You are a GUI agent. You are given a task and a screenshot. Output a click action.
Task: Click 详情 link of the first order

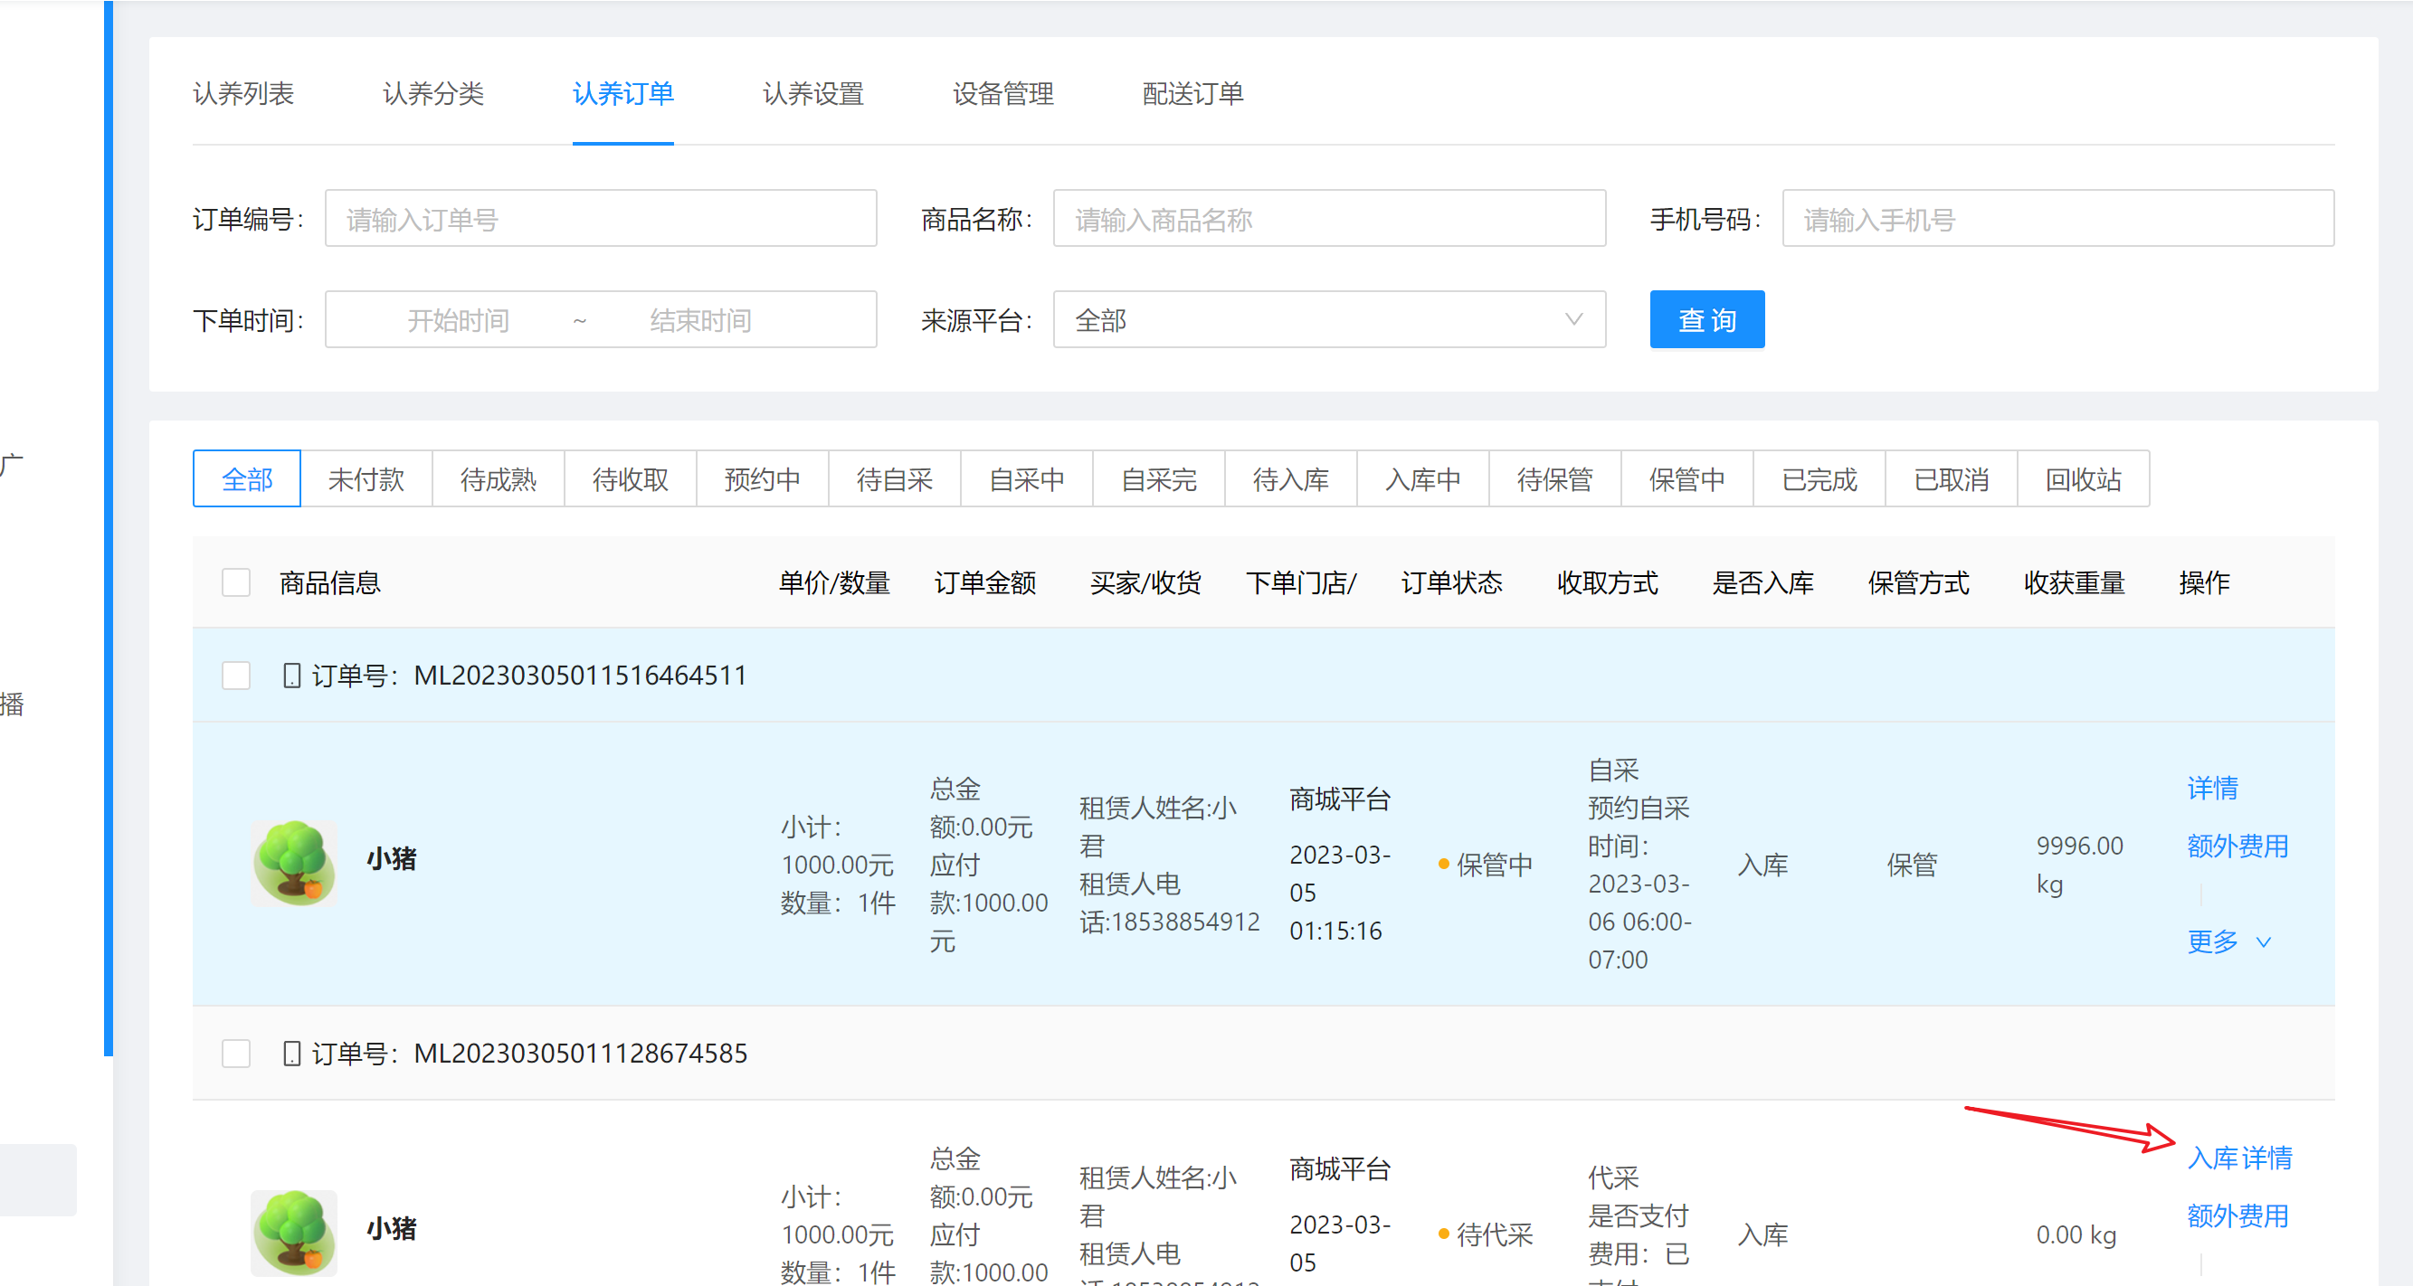click(2211, 788)
